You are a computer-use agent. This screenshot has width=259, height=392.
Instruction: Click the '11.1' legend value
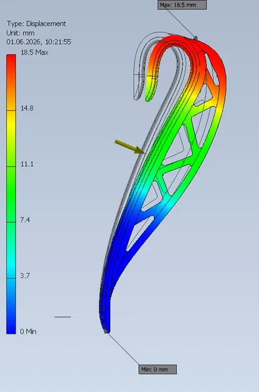tap(27, 164)
